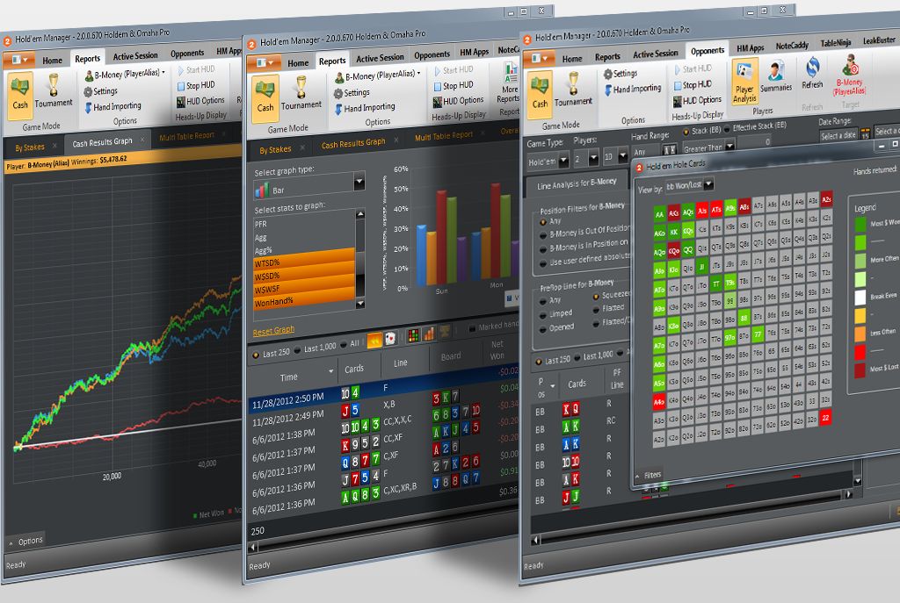Open Hand Importing in left window
Screen dimensions: 900x603
(x=113, y=106)
